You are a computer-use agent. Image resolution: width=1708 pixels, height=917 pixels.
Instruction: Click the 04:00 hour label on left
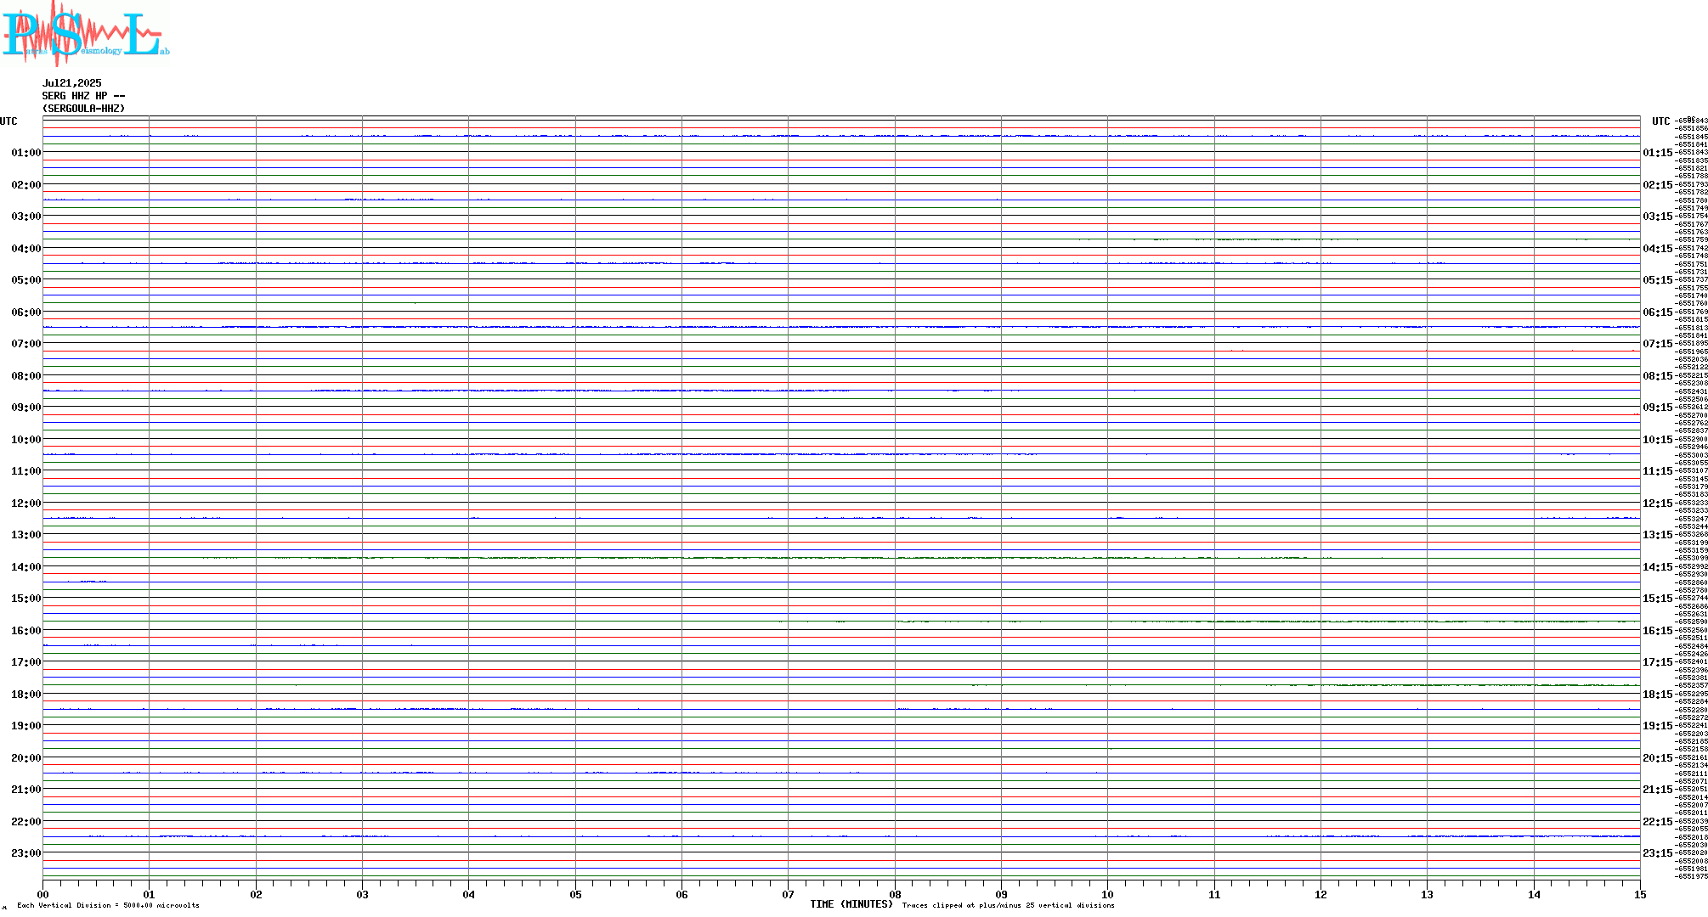click(26, 249)
